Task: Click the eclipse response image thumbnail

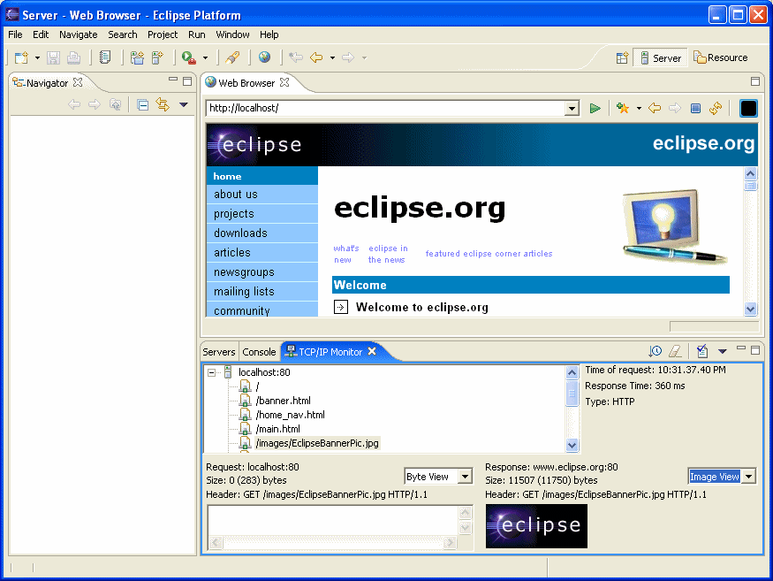Action: [x=536, y=525]
